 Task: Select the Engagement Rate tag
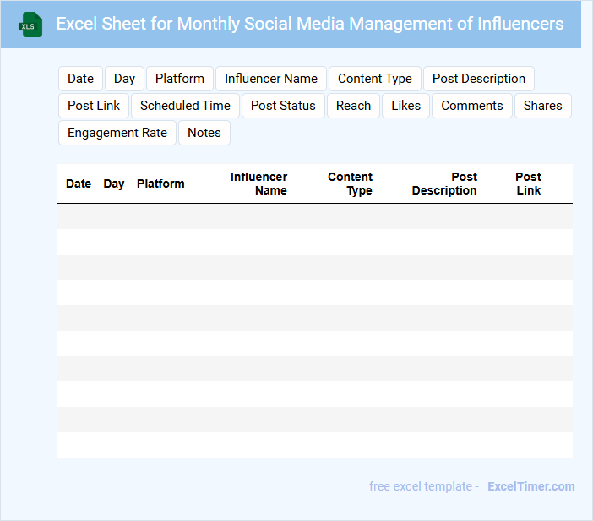(x=117, y=133)
